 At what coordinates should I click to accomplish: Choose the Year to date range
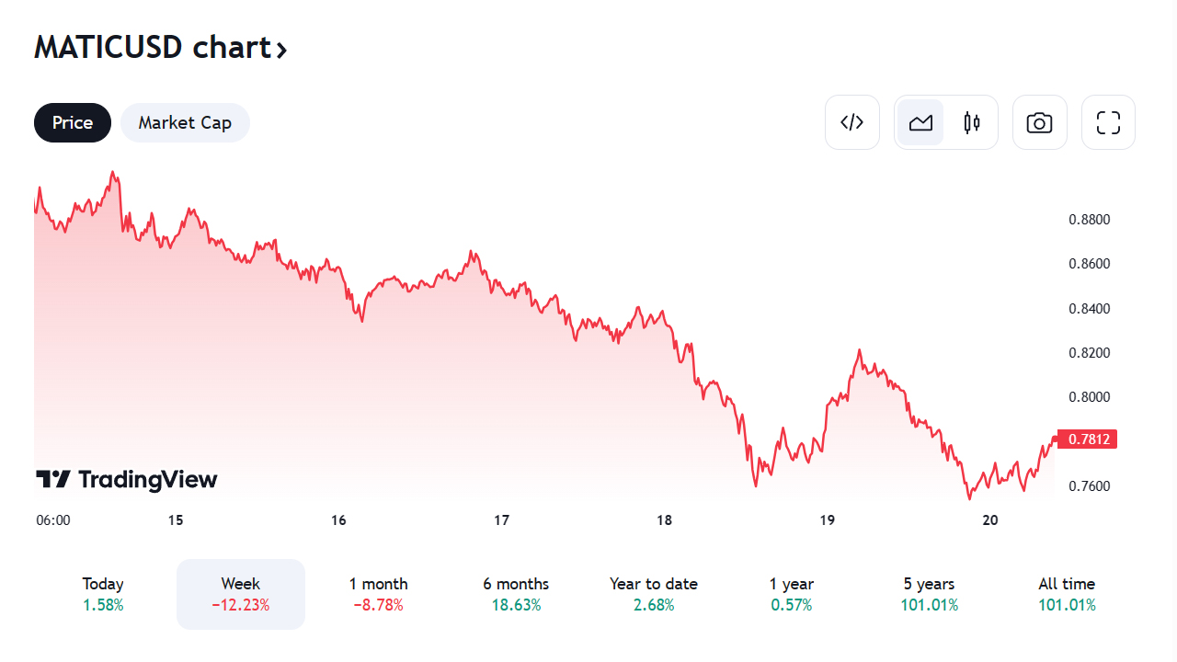654,594
